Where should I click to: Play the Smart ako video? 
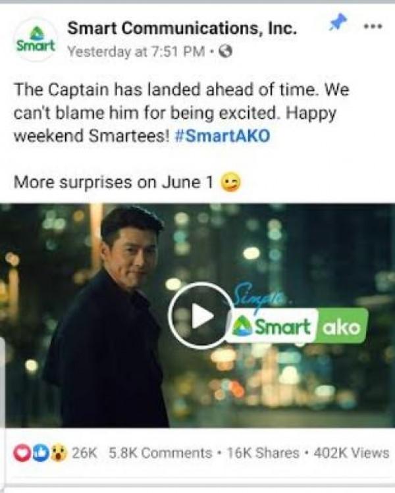tap(201, 316)
